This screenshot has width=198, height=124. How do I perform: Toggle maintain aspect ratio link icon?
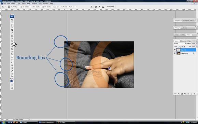[x=43, y=7]
